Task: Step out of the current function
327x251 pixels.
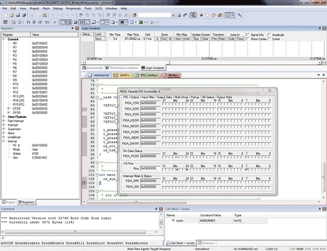Action: pos(40,22)
